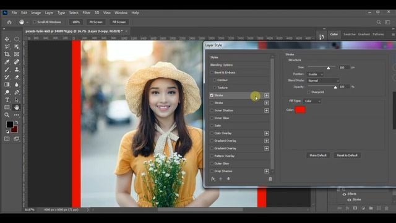
Task: Select the Pen tool
Action: click(17, 92)
